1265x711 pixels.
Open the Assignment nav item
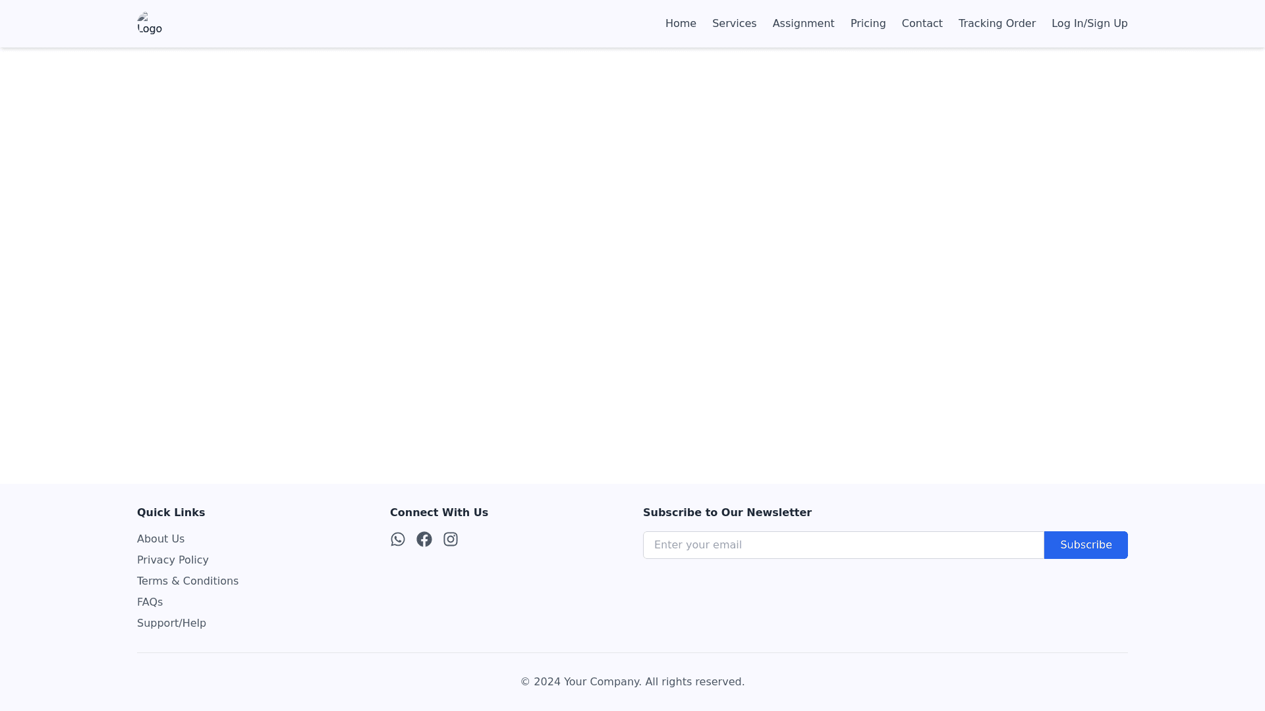click(x=803, y=24)
